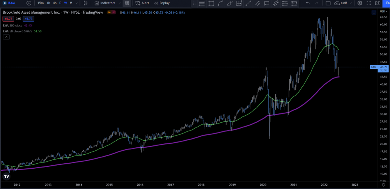Open the layout grid selector

pos(127,3)
